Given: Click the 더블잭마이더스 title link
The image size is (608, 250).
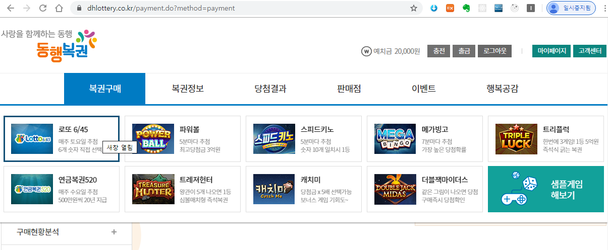Looking at the screenshot, I should pos(445,180).
